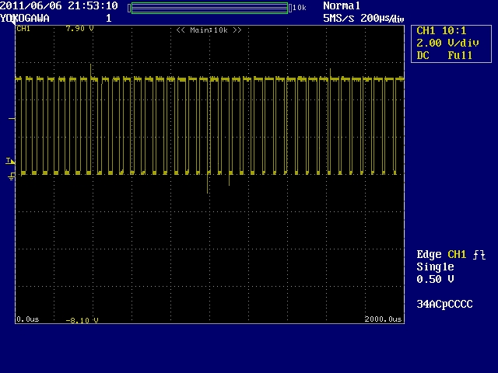The width and height of the screenshot is (498, 373).
Task: Click the left arrows beside Main:10k
Action: click(x=181, y=30)
